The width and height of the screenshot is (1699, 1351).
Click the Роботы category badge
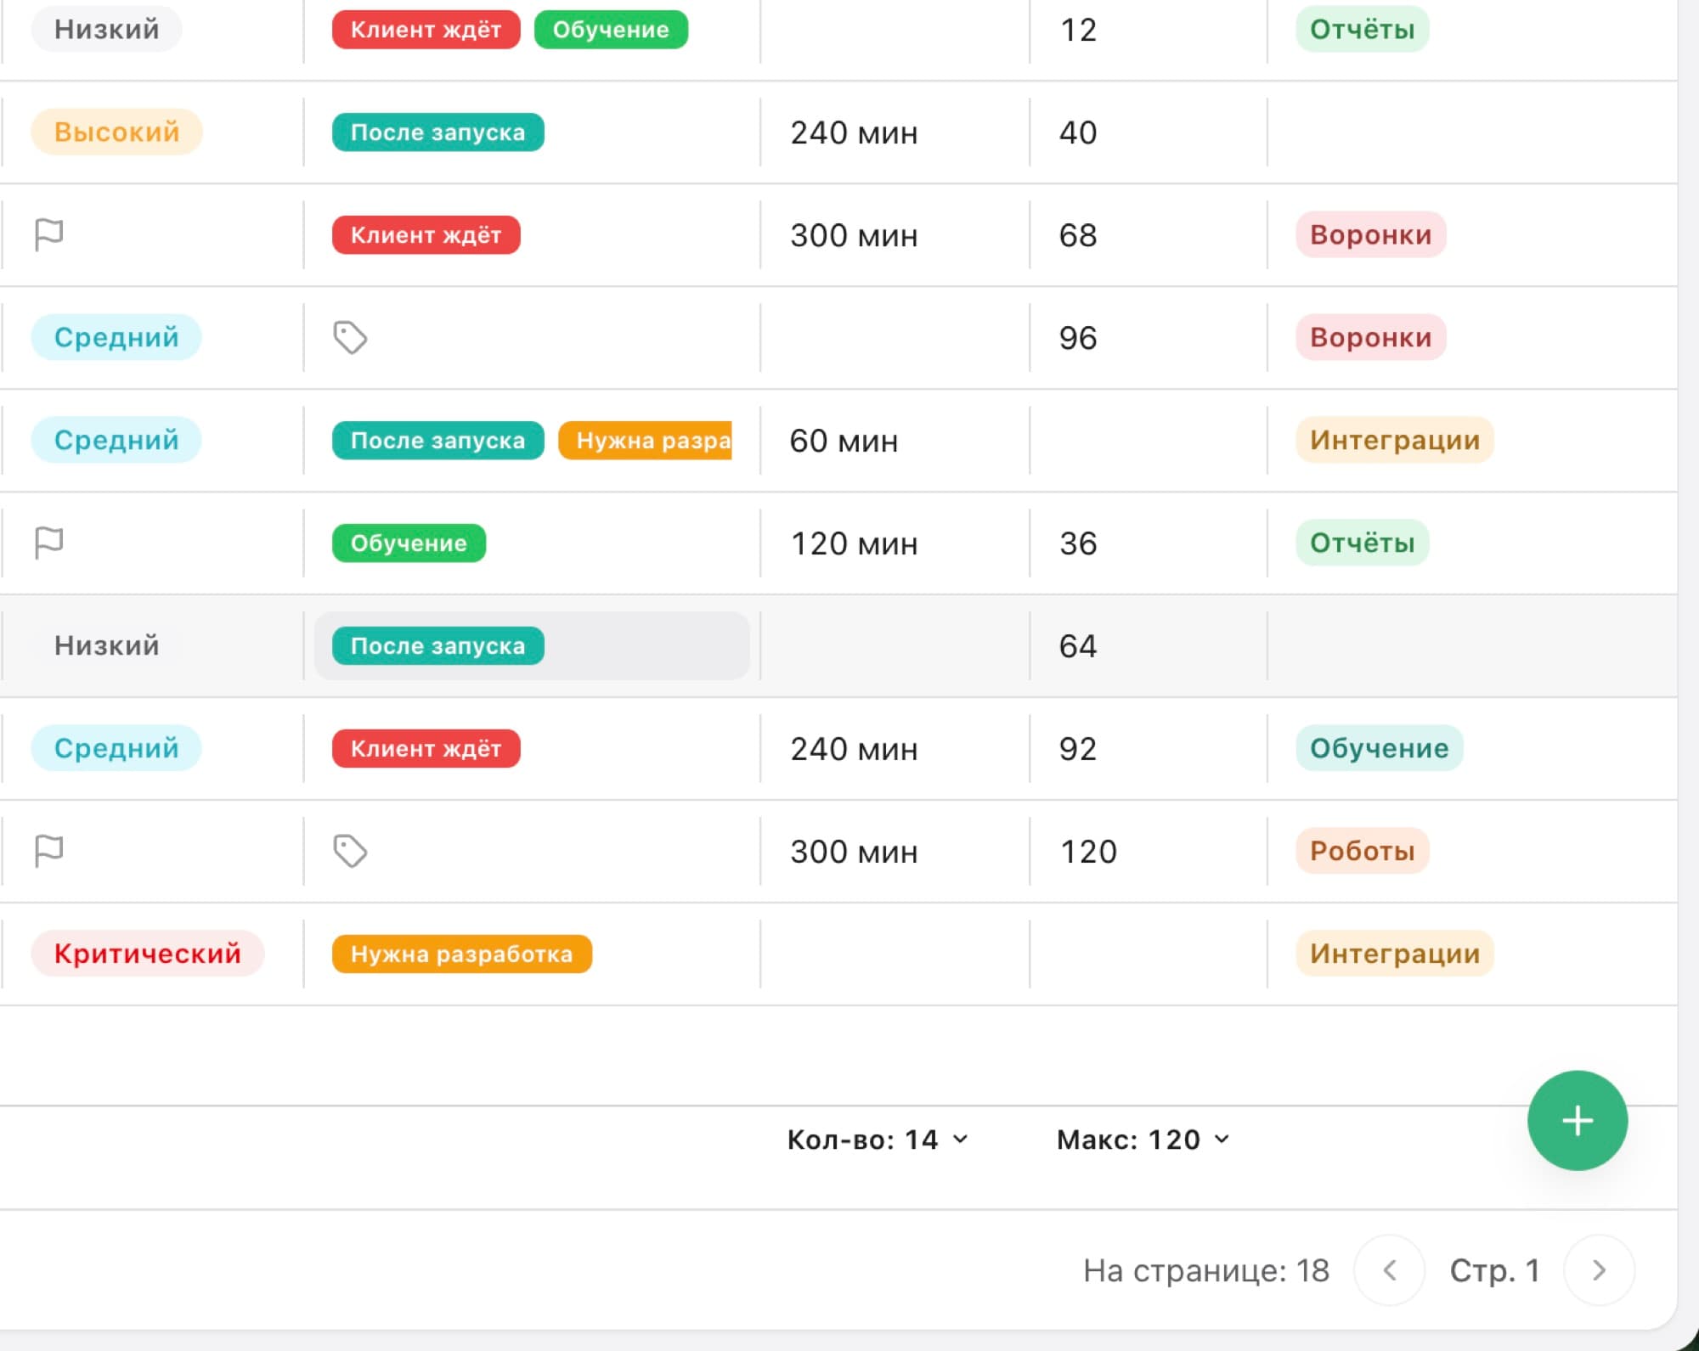point(1362,851)
